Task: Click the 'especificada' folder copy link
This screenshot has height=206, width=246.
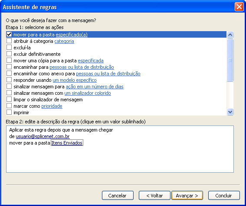Action: pos(91,61)
